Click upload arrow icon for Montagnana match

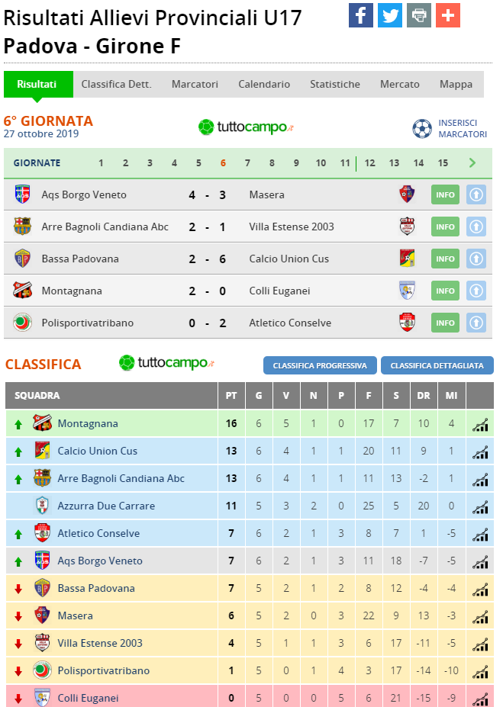(x=476, y=291)
